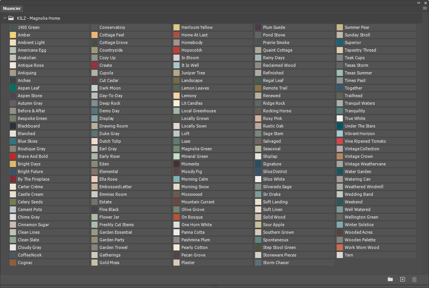Image resolution: width=429 pixels, height=288 pixels.
Task: Click the Under The Stars swatch
Action: [x=340, y=126]
